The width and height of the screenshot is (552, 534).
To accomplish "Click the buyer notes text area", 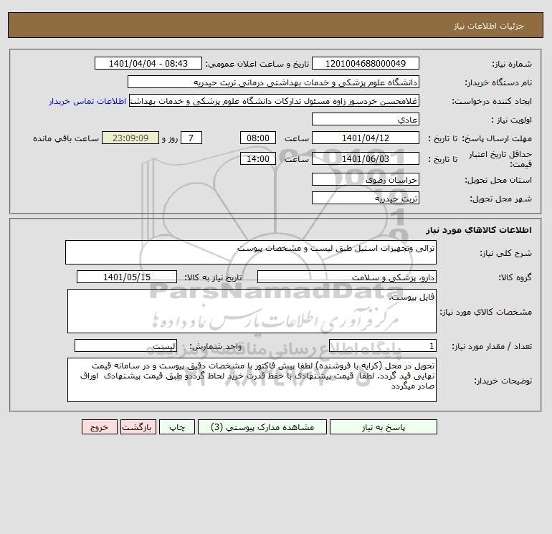I will pos(252,380).
